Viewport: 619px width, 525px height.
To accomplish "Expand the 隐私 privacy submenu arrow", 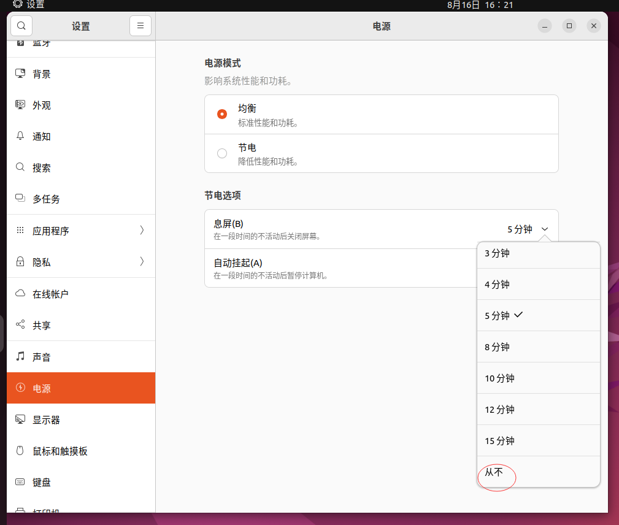I will [142, 262].
